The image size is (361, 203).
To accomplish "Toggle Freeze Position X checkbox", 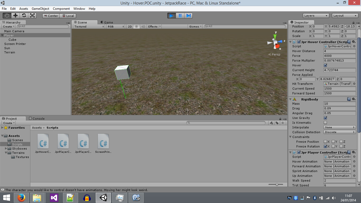I will (325, 142).
